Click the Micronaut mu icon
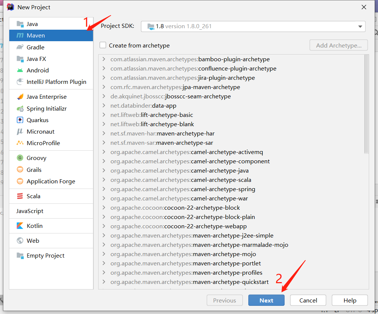The width and height of the screenshot is (378, 314). pos(20,131)
